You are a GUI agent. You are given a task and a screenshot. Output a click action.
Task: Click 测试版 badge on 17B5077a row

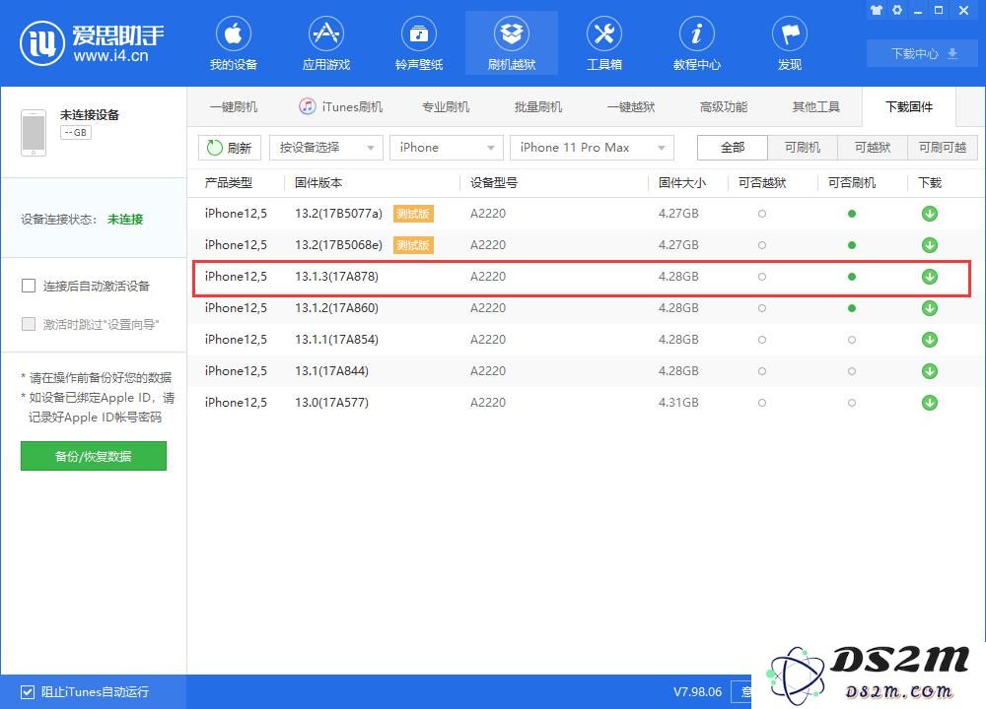413,214
